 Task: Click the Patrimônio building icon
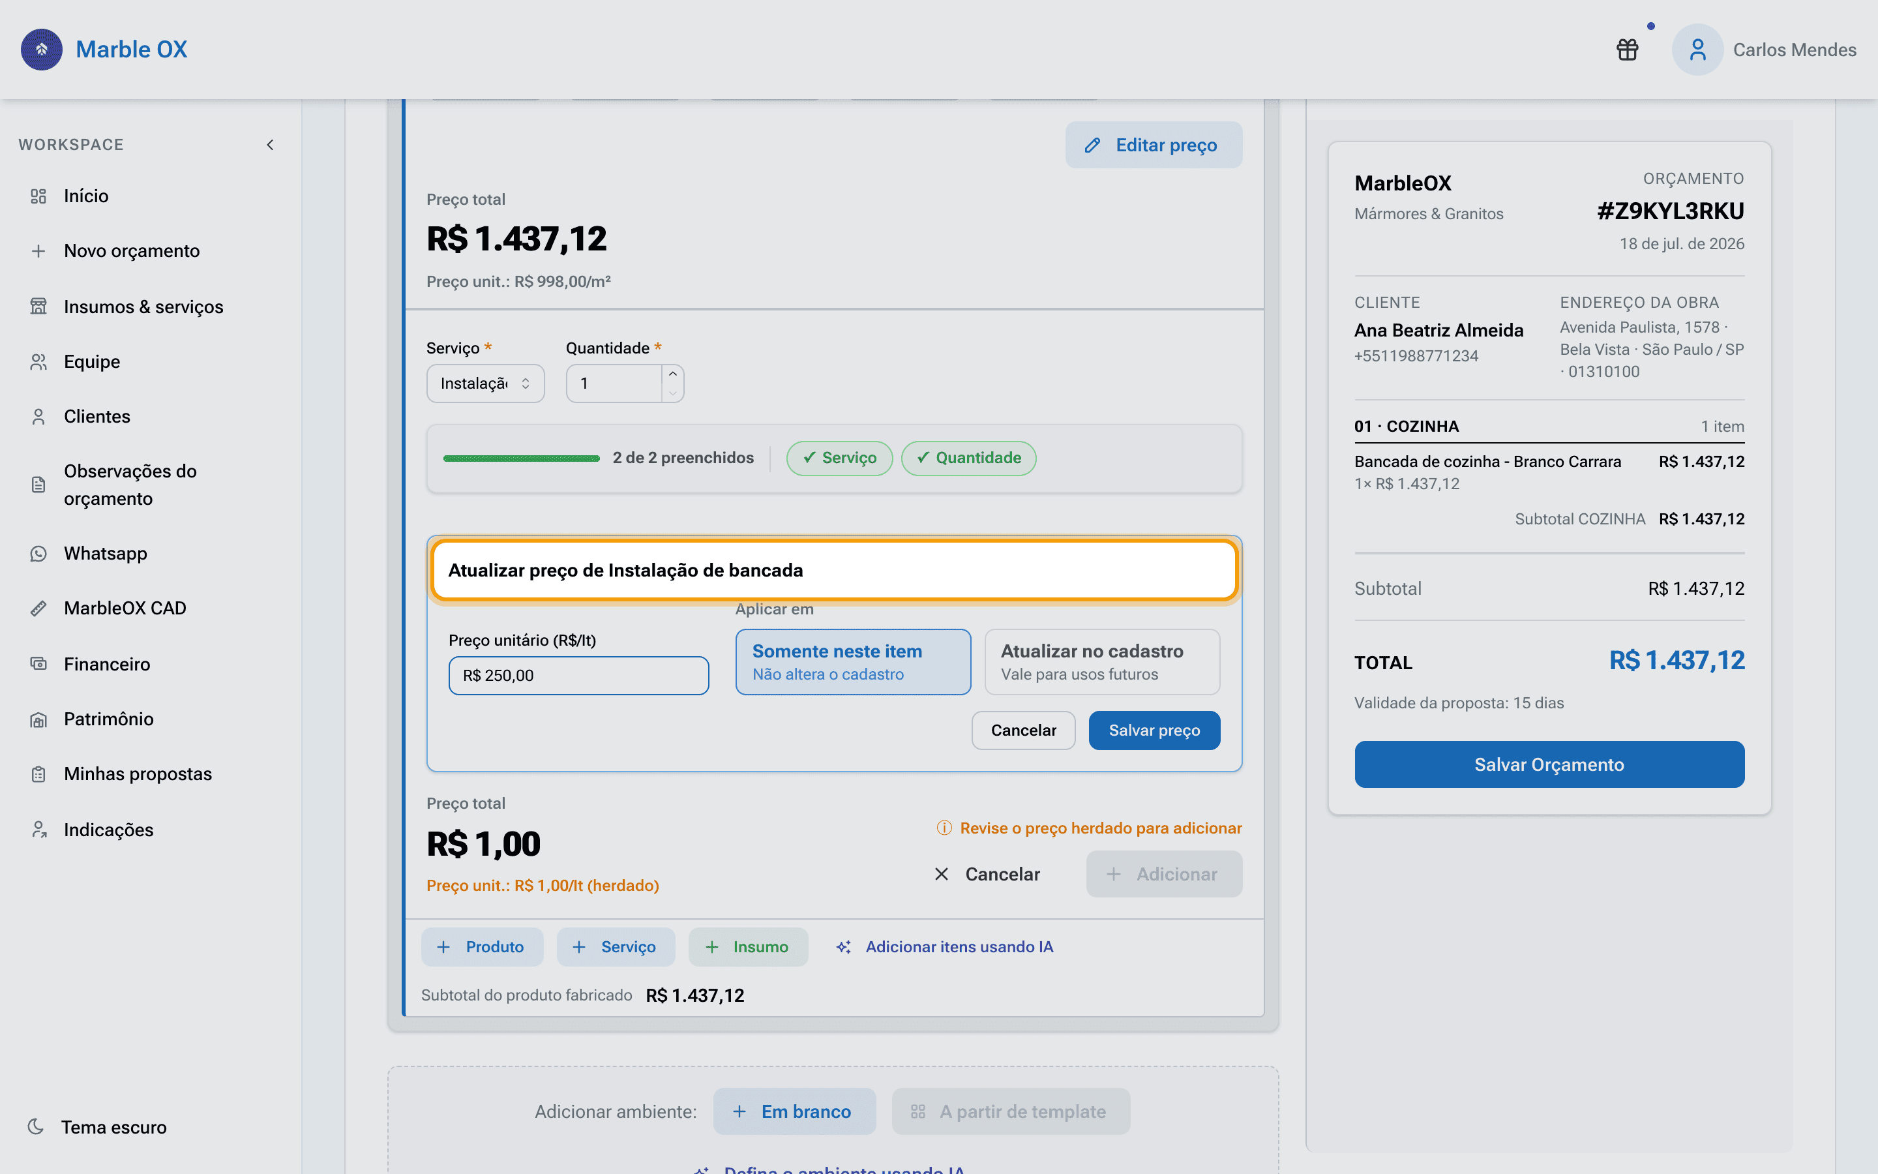coord(38,720)
